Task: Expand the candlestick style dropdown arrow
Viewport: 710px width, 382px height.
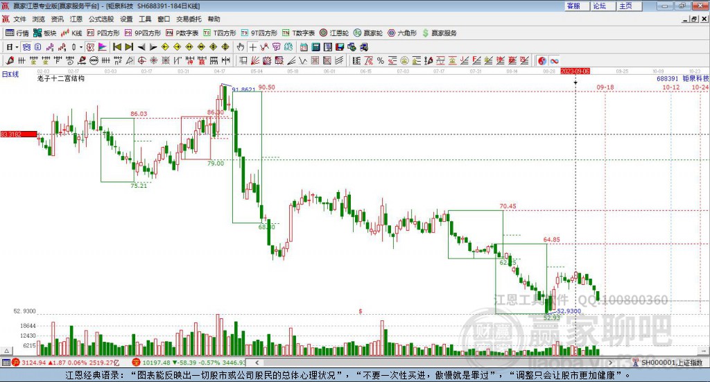Action: tap(81, 47)
